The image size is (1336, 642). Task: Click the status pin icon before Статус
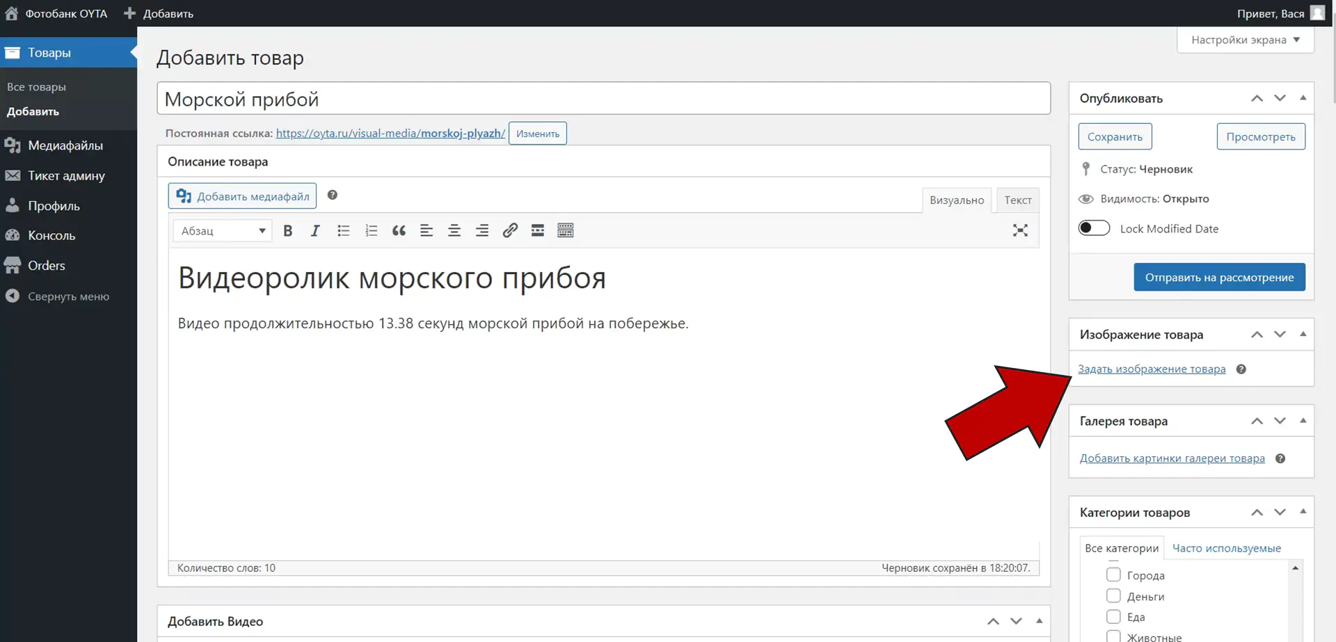(1086, 169)
